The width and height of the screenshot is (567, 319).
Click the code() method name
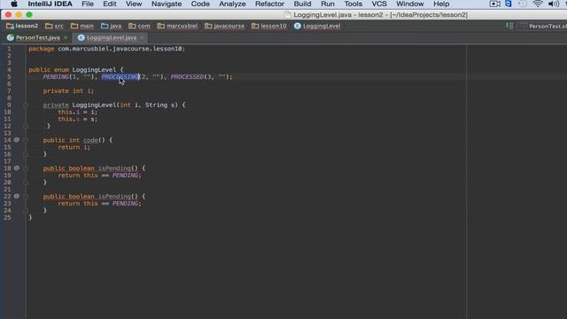click(90, 140)
